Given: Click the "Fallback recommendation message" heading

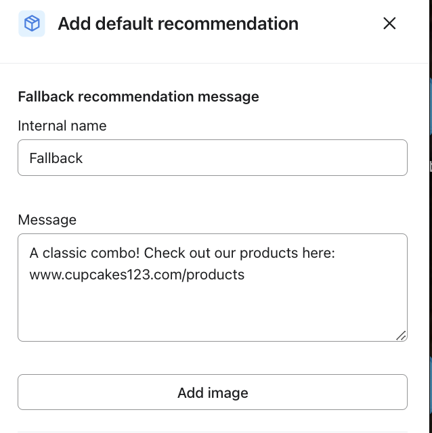Looking at the screenshot, I should click(x=138, y=96).
